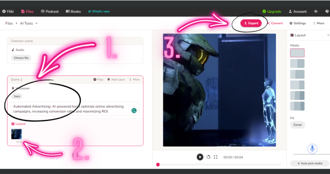Screen dimensions: 330x174
Task: Go to the Podcast section
Action: (x=49, y=12)
